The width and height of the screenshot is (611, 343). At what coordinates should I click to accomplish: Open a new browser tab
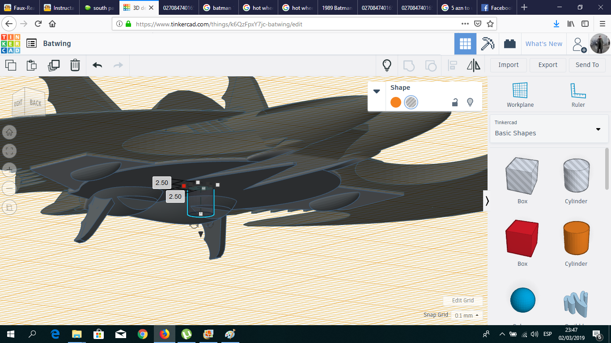524,8
